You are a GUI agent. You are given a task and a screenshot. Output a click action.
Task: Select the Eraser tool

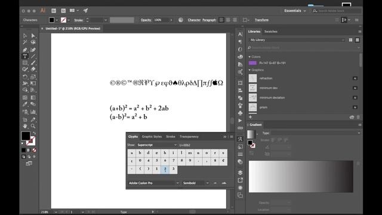pos(33,69)
